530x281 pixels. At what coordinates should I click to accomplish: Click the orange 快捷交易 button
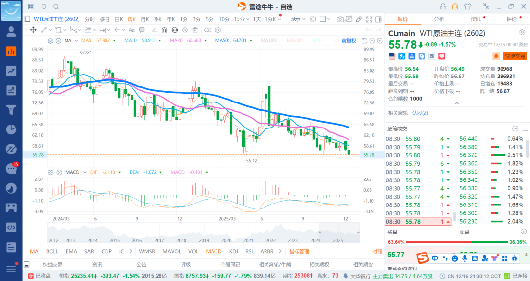[x=515, y=56]
